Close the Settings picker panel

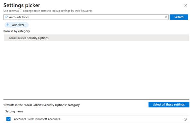186,5
